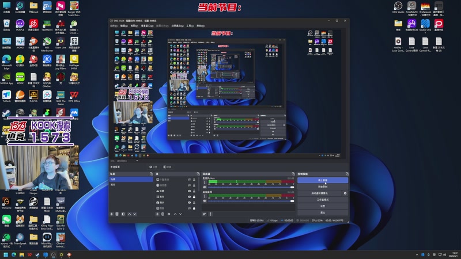This screenshot has height=259, width=461.
Task: Float the Audio Mixer dock with pop-out icon
Action: (293, 174)
